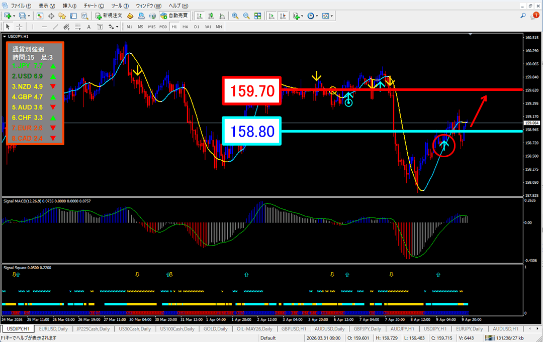This screenshot has width=543, height=342.
Task: Open the notifications bubble icon
Action: [536, 16]
